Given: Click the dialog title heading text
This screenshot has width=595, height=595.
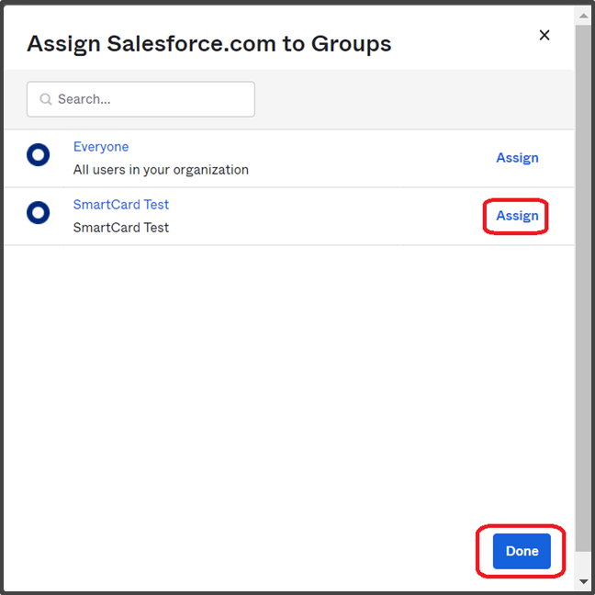Looking at the screenshot, I should [209, 44].
